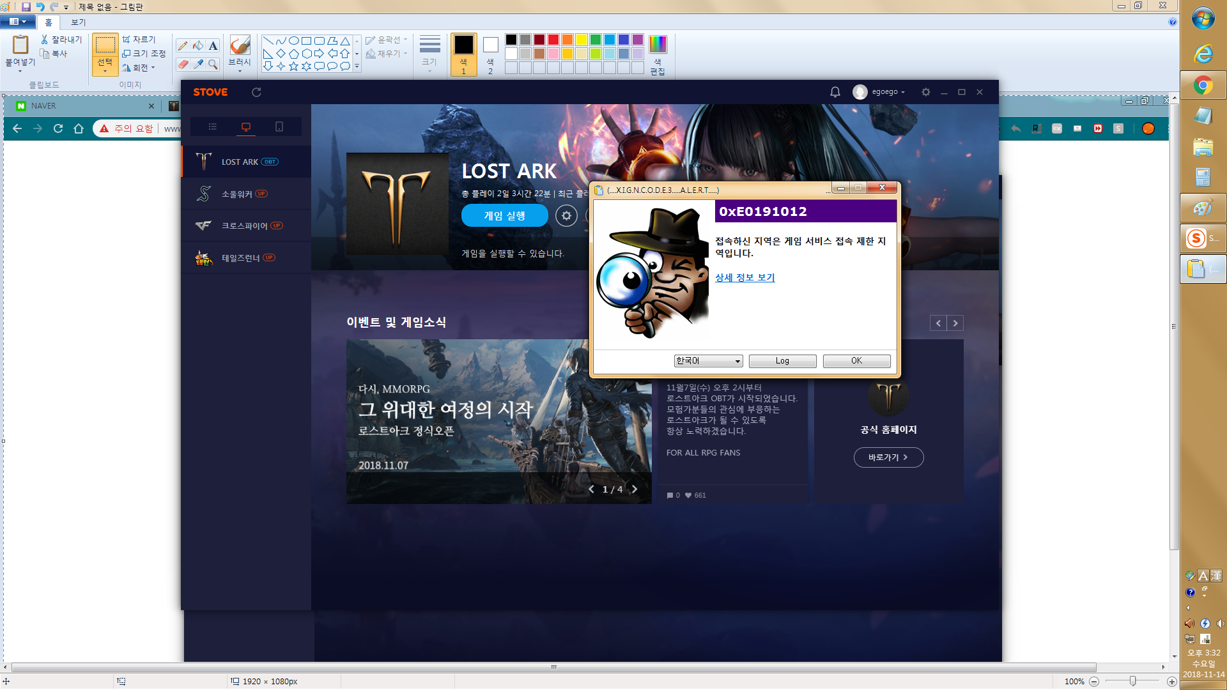This screenshot has width=1227, height=690.
Task: Select the Pencil tool in Paint
Action: [183, 46]
